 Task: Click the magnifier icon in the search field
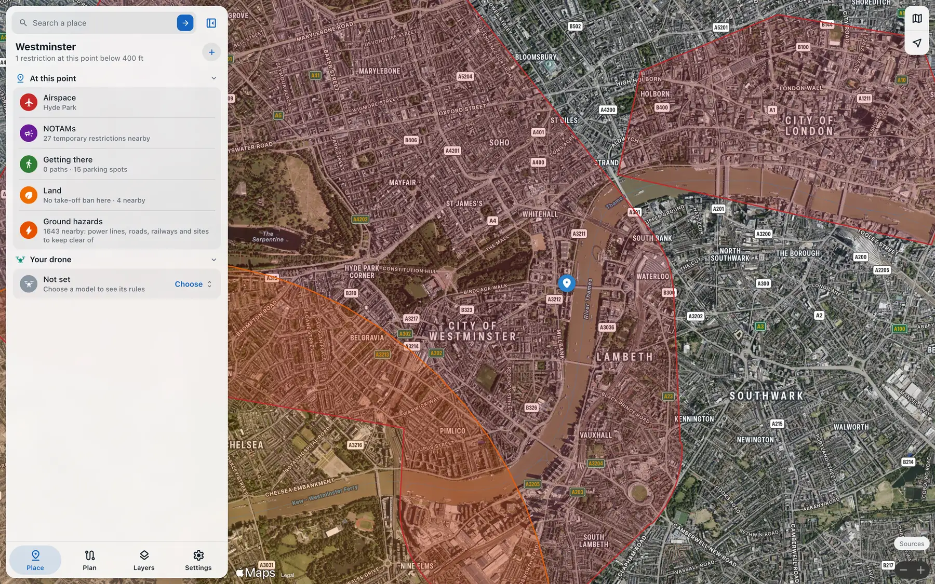(23, 23)
